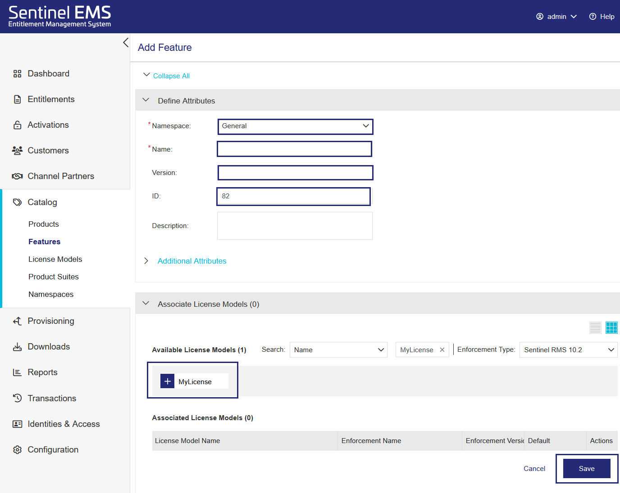Click the Help question-mark icon
This screenshot has width=620, height=493.
coord(592,16)
